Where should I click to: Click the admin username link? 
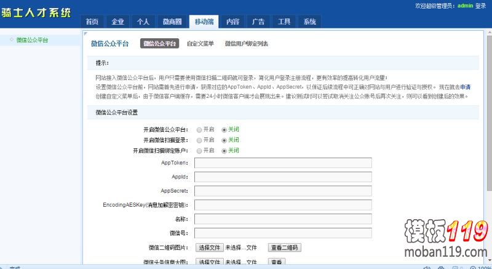tap(465, 6)
